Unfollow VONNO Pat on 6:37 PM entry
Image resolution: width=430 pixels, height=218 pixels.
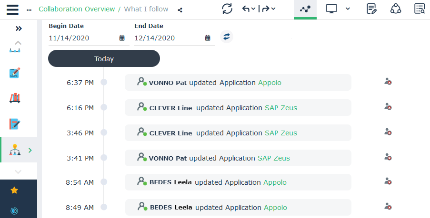pyautogui.click(x=388, y=82)
